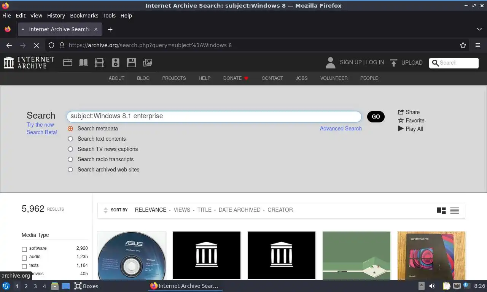Sort results by Creator

280,210
